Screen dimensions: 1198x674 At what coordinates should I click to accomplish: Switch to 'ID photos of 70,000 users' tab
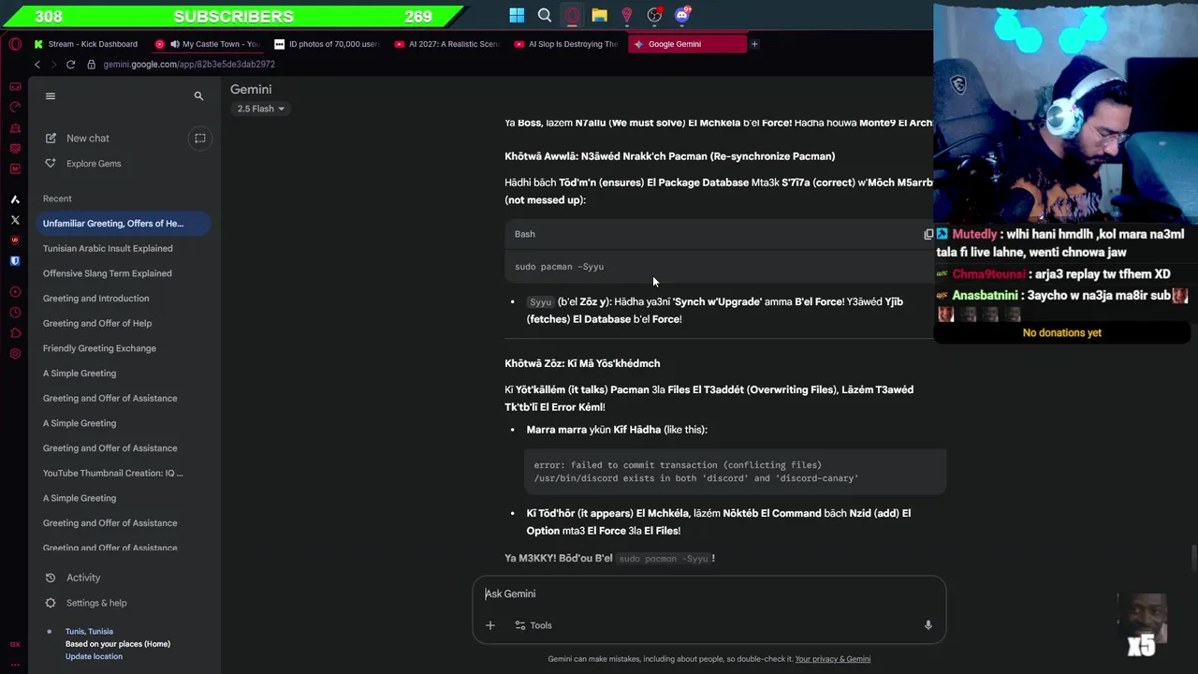tap(327, 44)
